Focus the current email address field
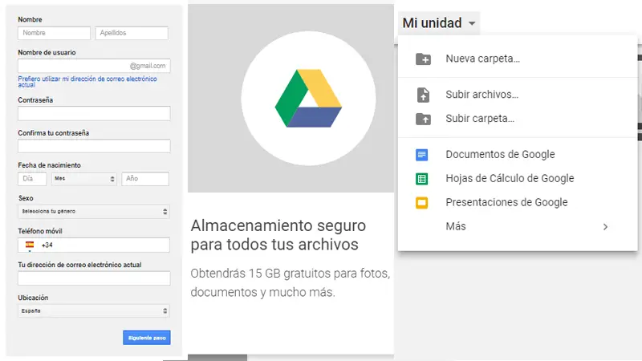 [94, 278]
